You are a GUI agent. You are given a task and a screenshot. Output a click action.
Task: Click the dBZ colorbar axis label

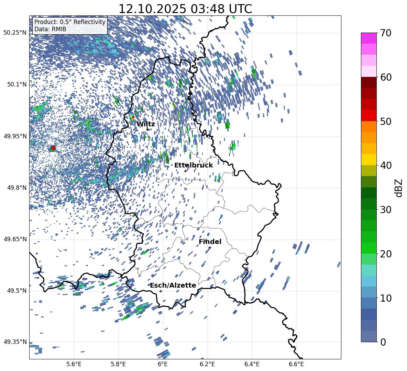pos(398,188)
